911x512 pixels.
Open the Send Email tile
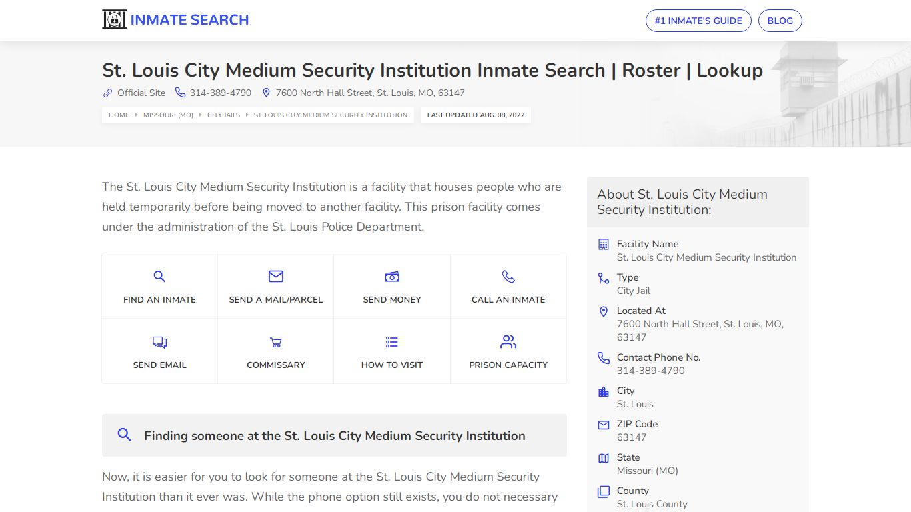pyautogui.click(x=159, y=351)
